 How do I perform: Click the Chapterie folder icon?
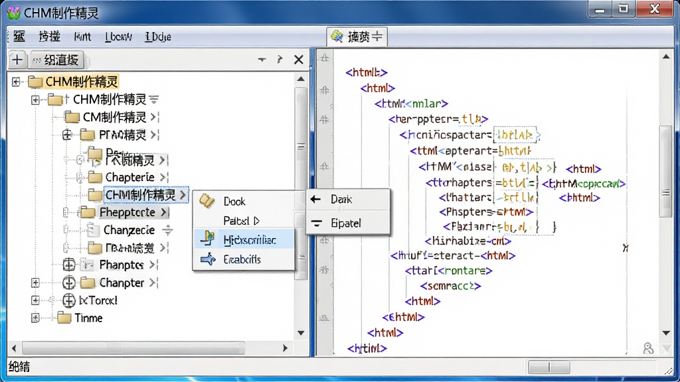pos(95,177)
